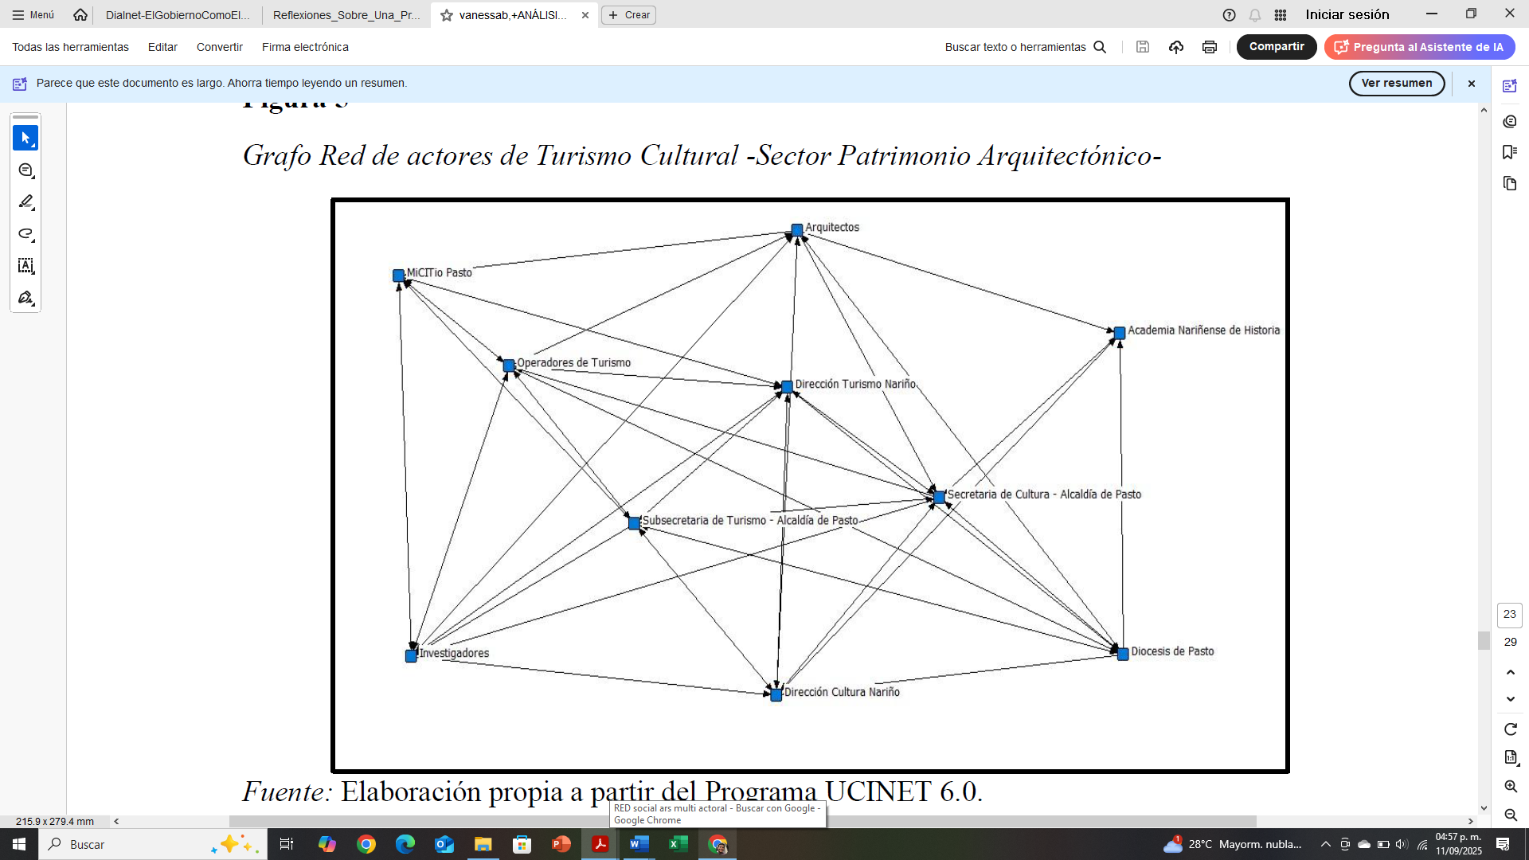Viewport: 1529px width, 860px height.
Task: Go to previous page arrow
Action: click(1510, 672)
